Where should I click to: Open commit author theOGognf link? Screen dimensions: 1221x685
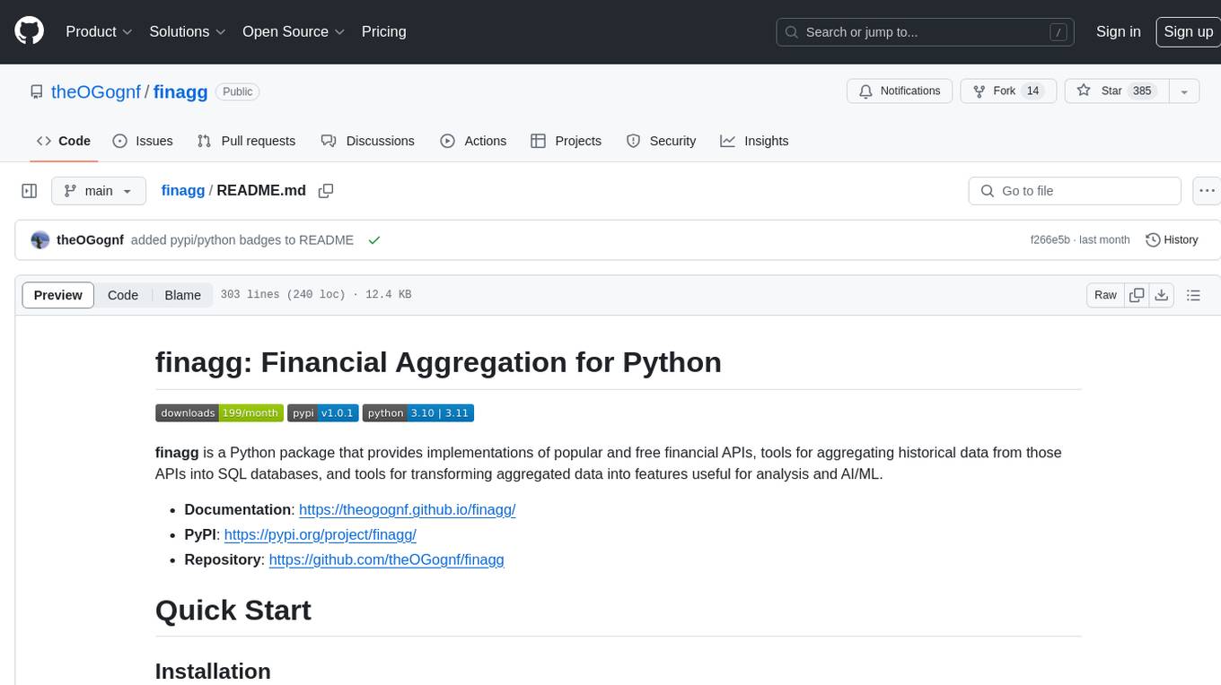pyautogui.click(x=90, y=240)
